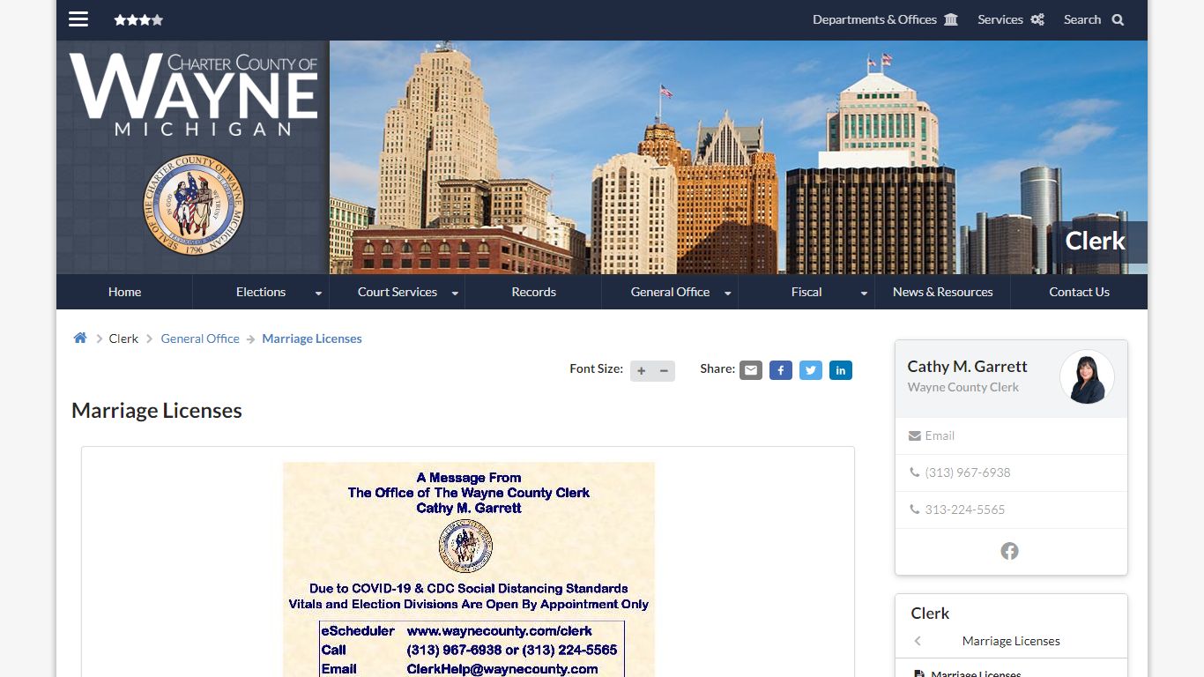Screen dimensions: 1204x677
Task: Call 313-224-5565 from sidebar
Action: (x=965, y=510)
